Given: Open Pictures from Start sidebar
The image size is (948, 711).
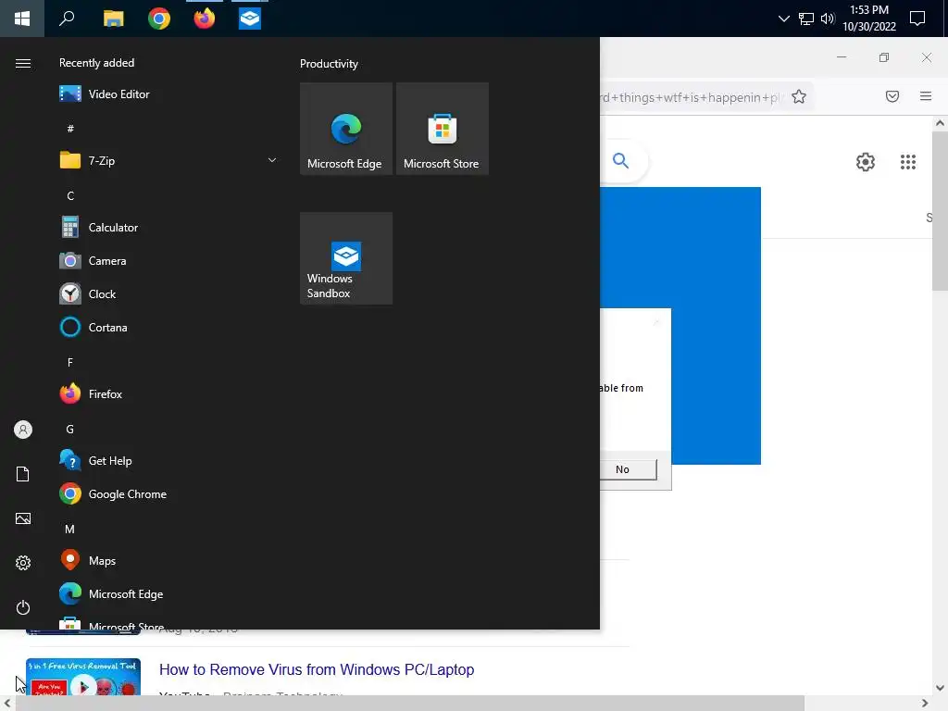Looking at the screenshot, I should coord(23,518).
